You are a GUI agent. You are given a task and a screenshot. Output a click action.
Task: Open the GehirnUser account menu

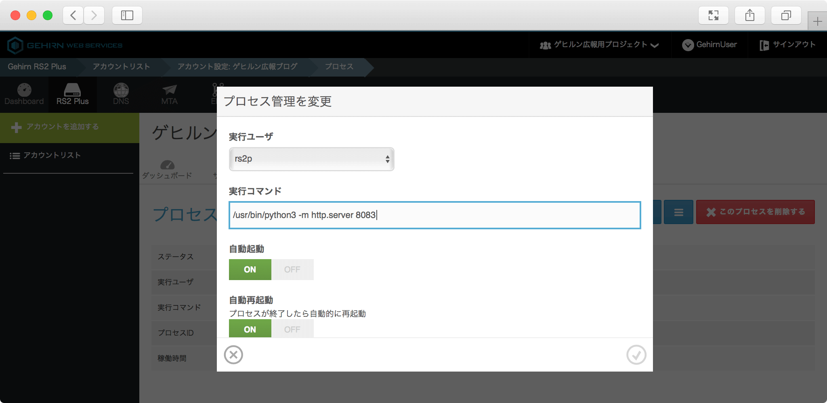pos(709,45)
